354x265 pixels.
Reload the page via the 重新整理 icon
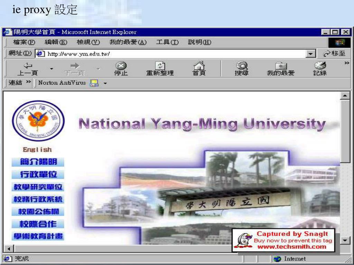(160, 66)
